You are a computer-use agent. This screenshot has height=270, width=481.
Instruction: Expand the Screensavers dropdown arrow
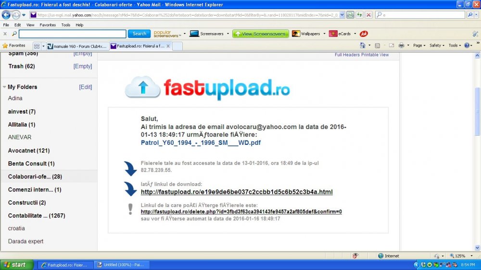[x=228, y=34]
